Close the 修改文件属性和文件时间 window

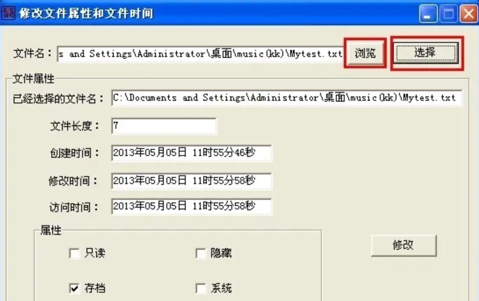469,14
